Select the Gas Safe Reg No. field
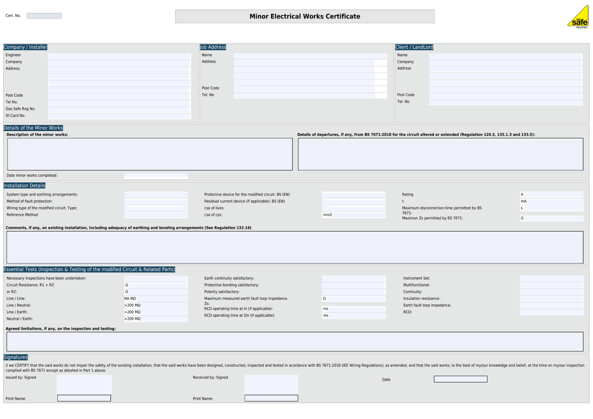 tap(119, 109)
